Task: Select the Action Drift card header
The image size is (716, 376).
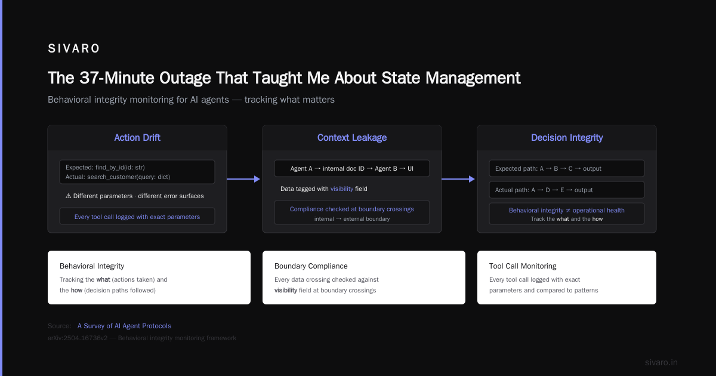Action: click(137, 138)
